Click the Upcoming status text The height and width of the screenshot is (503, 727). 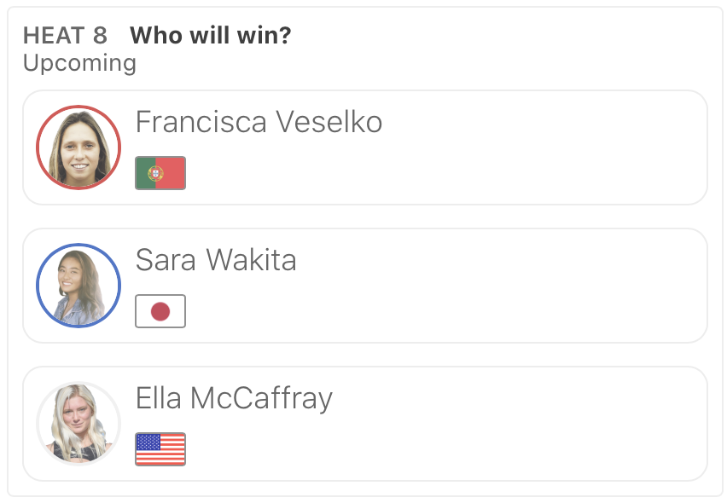click(79, 63)
